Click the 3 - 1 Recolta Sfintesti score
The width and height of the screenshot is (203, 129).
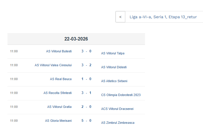pyautogui.click(x=86, y=93)
